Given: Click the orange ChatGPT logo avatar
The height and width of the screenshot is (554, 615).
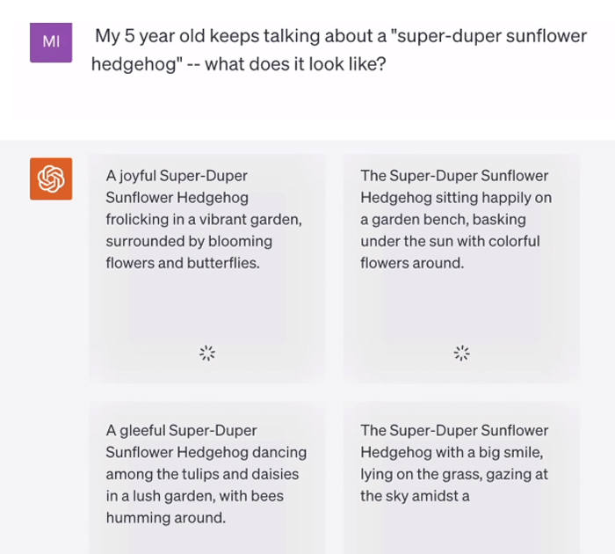Looking at the screenshot, I should tap(51, 179).
